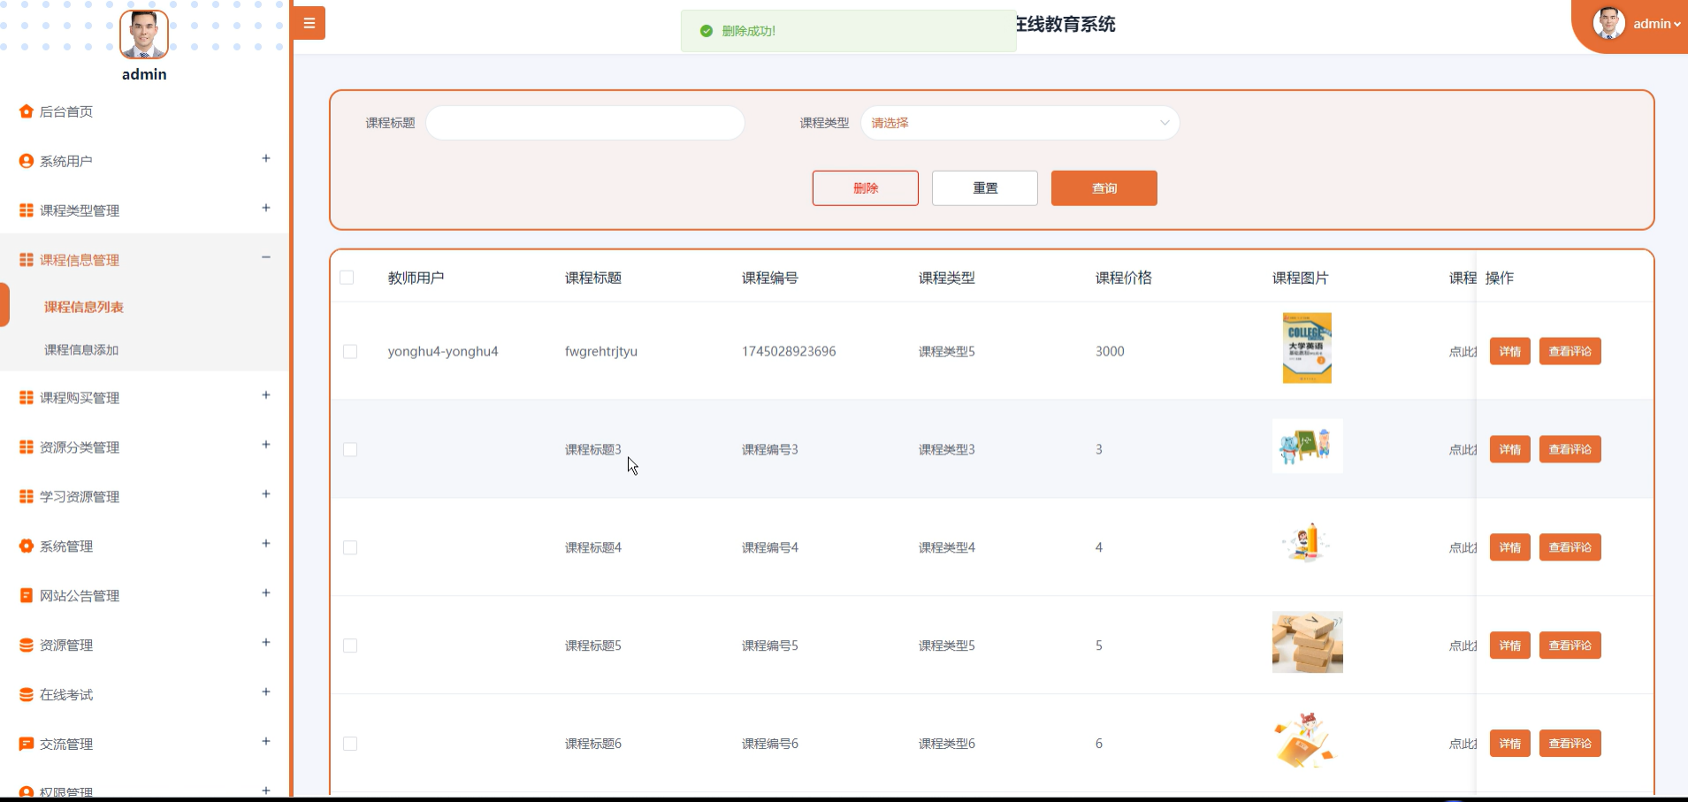1688x802 pixels.
Task: Check the row checkbox for 课程标题4
Action: pos(350,547)
